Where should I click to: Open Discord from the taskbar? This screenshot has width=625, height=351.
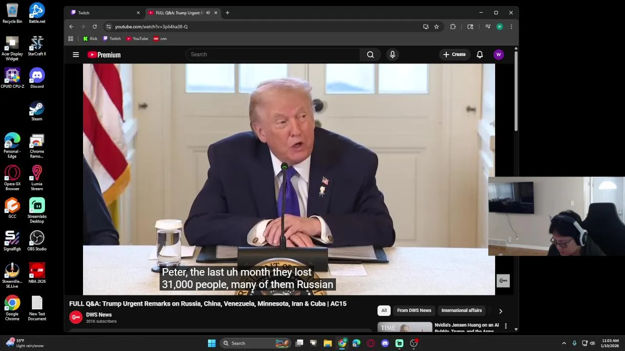[385, 343]
